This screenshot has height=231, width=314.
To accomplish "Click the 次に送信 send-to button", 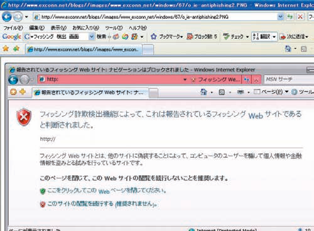I will (294, 37).
